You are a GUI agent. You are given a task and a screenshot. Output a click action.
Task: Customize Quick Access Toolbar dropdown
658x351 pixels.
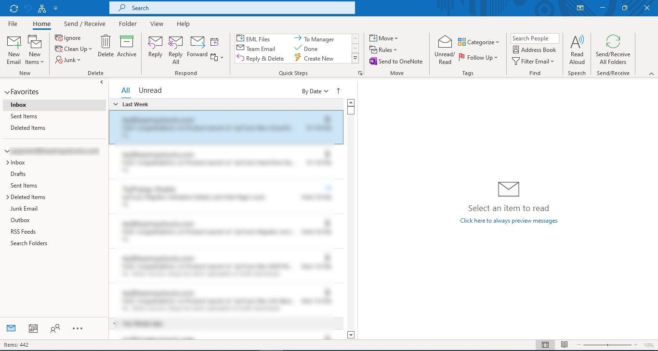[x=56, y=8]
